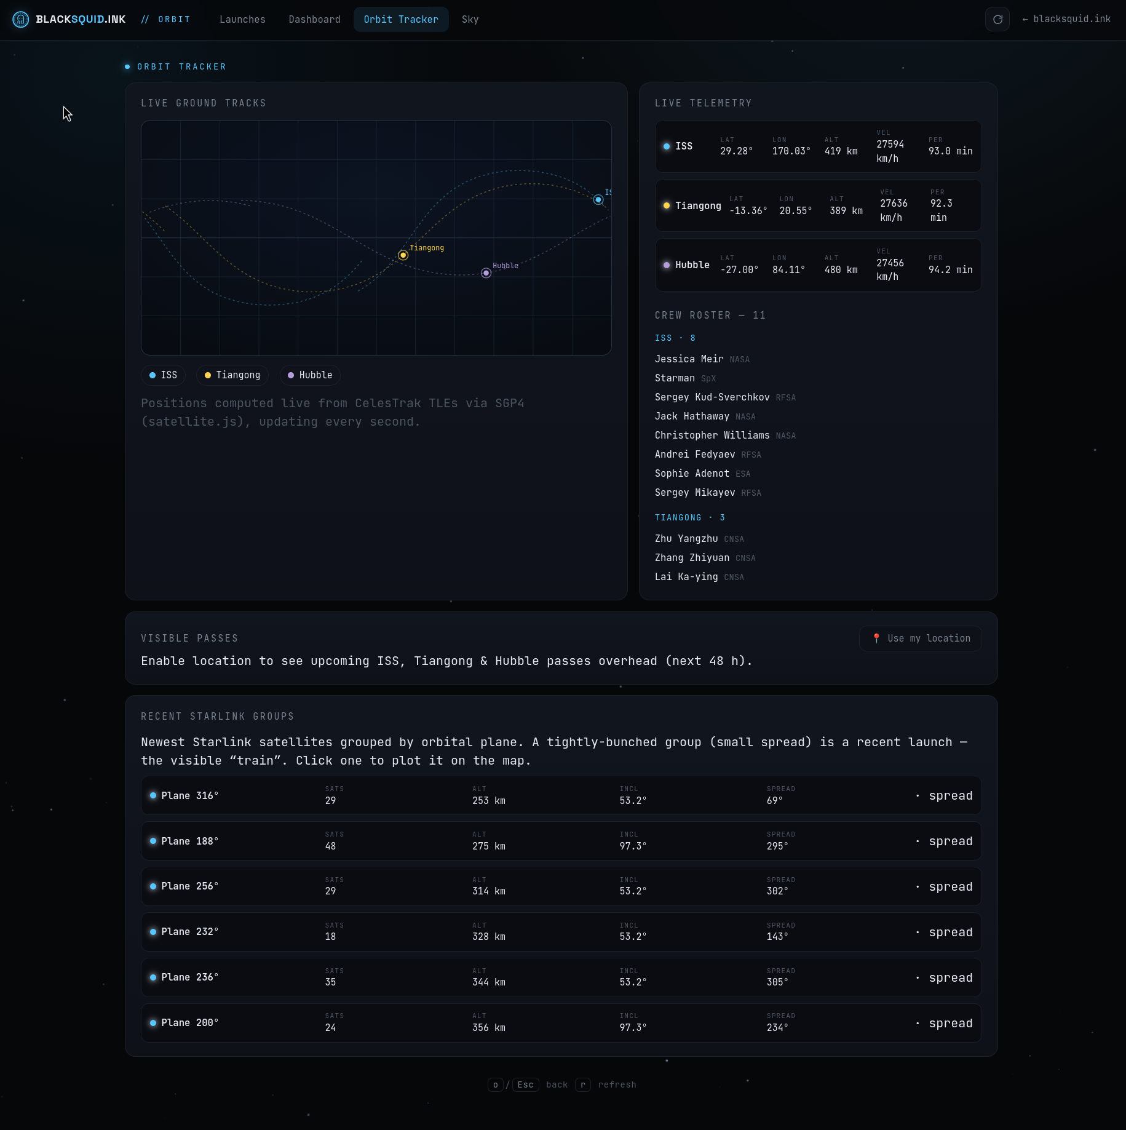Viewport: 1126px width, 1130px height.
Task: Plot Starlink Plane 236° on map
Action: point(561,977)
